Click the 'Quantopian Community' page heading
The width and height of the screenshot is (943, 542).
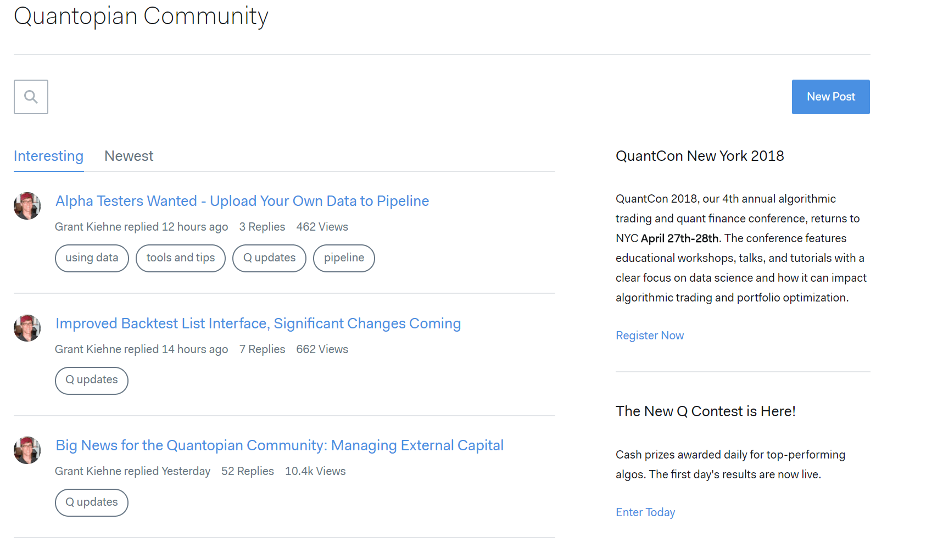pos(141,16)
